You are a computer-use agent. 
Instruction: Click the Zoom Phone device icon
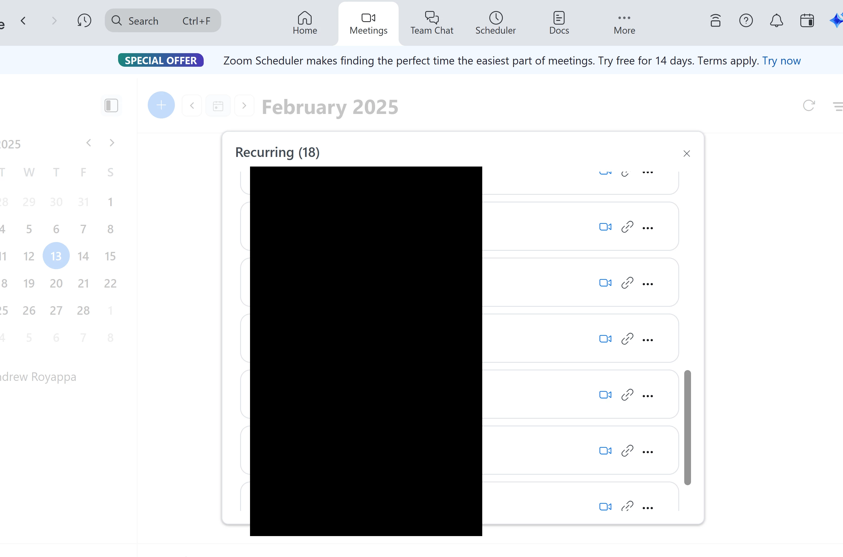[715, 21]
